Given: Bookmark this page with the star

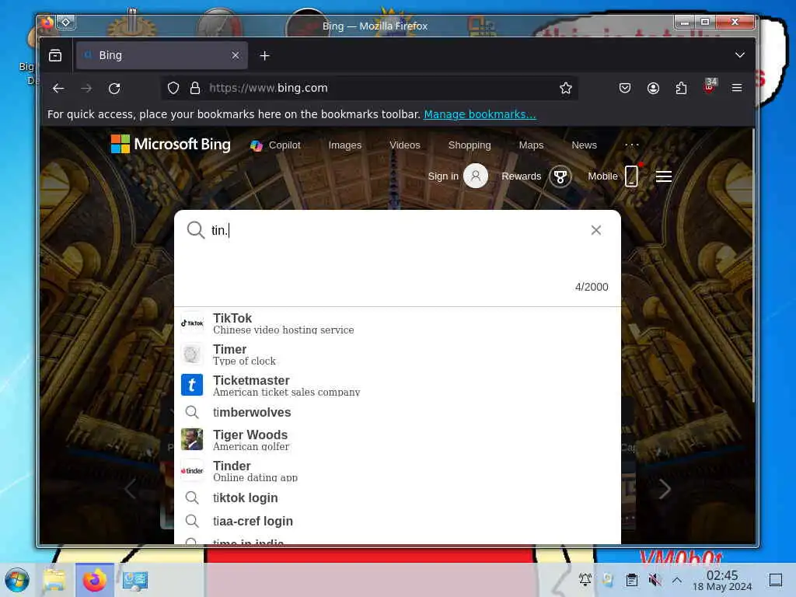Looking at the screenshot, I should click(566, 88).
